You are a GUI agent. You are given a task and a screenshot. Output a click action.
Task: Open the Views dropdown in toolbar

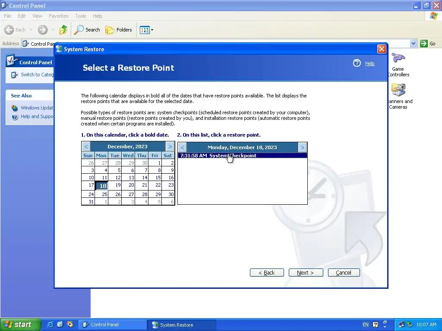(147, 30)
